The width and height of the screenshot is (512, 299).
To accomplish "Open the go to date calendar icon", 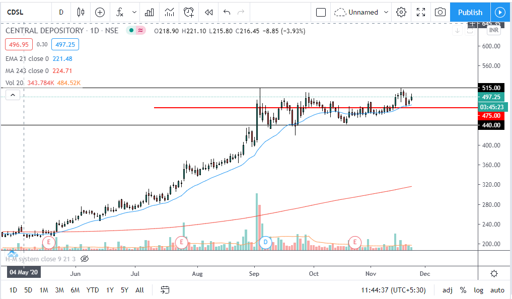I will tap(165, 290).
